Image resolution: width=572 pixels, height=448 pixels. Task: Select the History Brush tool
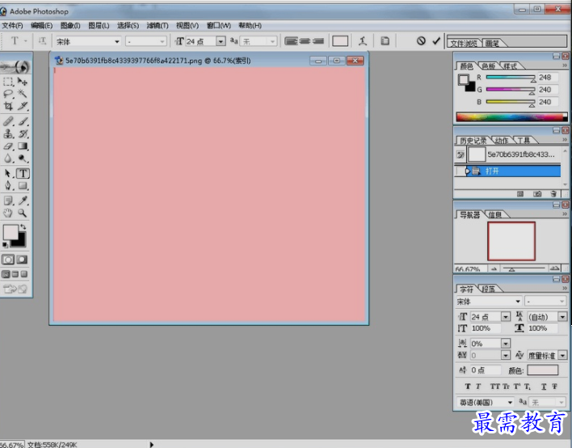pyautogui.click(x=23, y=133)
